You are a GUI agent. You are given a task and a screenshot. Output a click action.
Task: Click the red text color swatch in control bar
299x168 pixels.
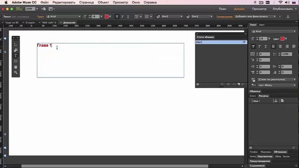point(107,17)
